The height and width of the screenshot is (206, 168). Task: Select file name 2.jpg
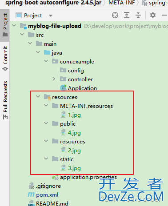point(74,151)
